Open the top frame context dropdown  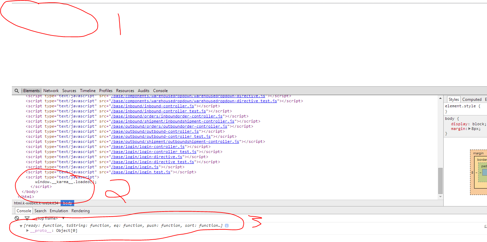(x=49, y=218)
